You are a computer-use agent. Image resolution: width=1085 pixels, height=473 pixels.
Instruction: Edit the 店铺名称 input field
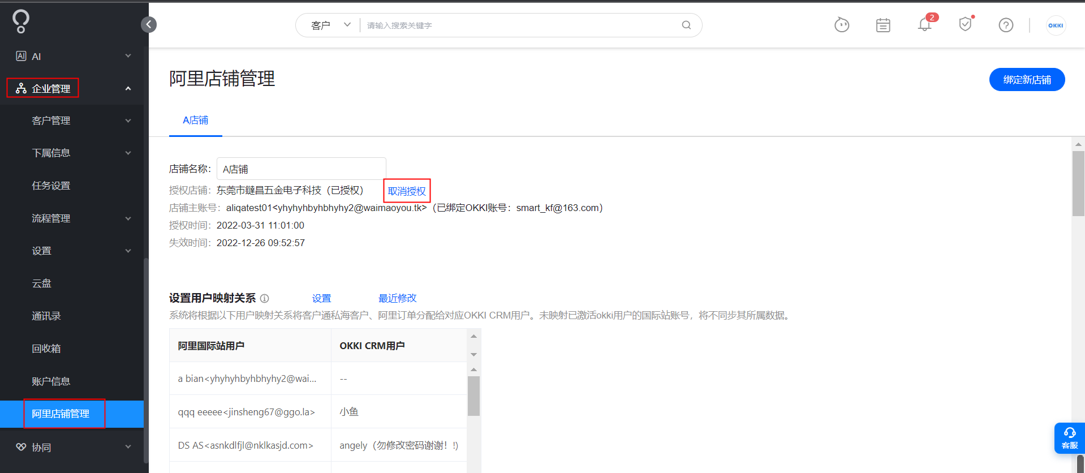coord(301,169)
